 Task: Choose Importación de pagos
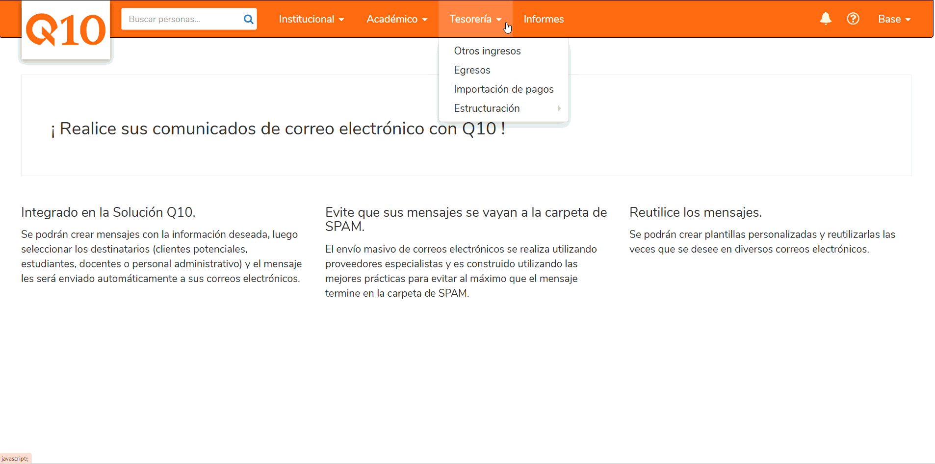(x=504, y=89)
